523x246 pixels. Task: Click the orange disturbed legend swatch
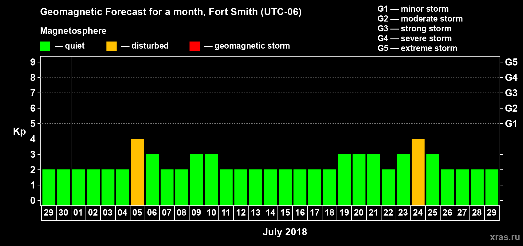(x=111, y=46)
